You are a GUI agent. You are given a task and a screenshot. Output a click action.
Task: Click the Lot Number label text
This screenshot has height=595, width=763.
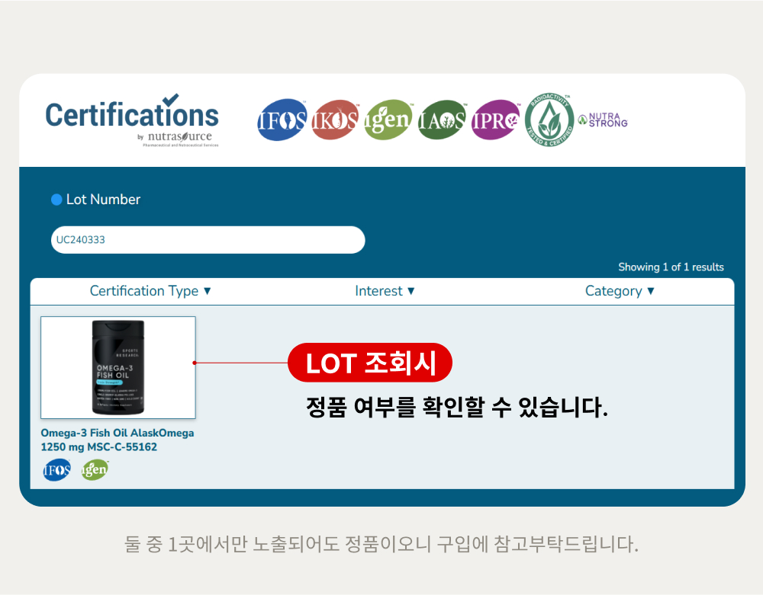tap(103, 200)
